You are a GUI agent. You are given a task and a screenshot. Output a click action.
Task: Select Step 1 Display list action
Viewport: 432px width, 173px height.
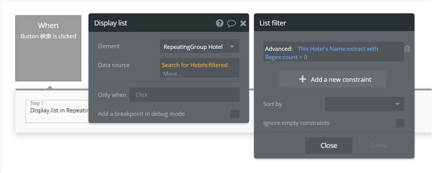(57, 111)
